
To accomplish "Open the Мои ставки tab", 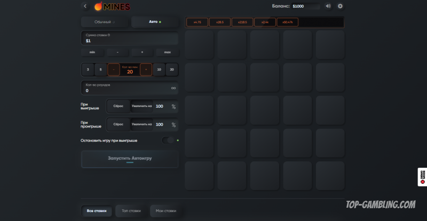I will pos(166,211).
